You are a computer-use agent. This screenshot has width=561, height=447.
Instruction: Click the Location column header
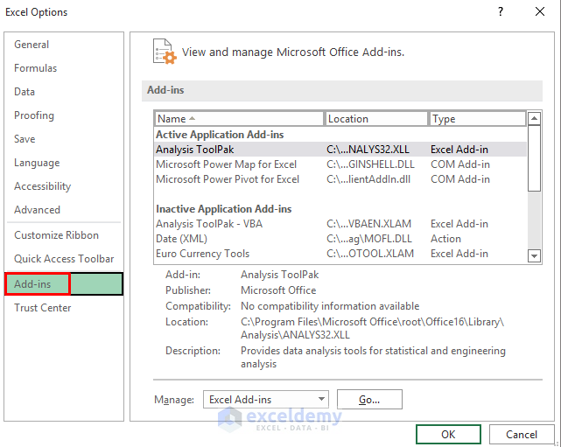376,119
